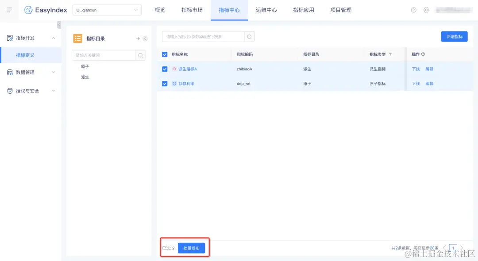This screenshot has width=478, height=261.
Task: Open the 指标应用 tab
Action: click(304, 10)
